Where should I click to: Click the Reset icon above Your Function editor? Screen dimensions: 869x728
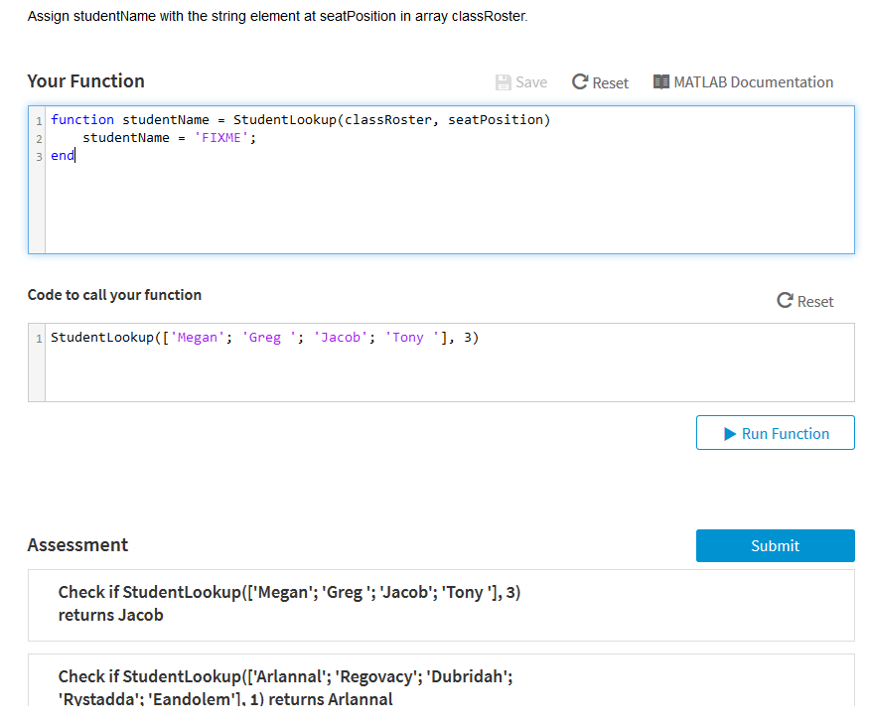(578, 81)
